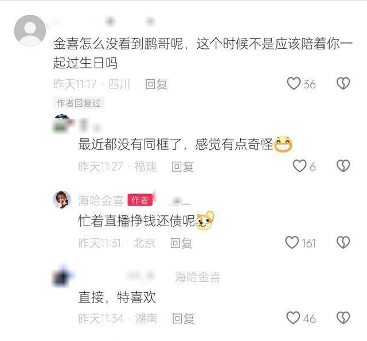
Task: Like the comment with 36 likes
Action: pyautogui.click(x=294, y=83)
